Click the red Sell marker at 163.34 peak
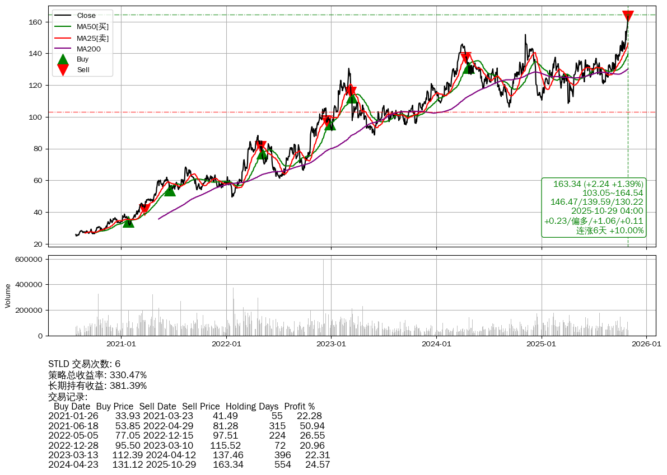667x475 pixels. (628, 16)
